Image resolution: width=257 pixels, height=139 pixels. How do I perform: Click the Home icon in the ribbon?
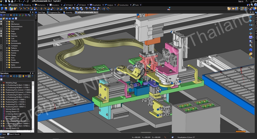pos(1,5)
